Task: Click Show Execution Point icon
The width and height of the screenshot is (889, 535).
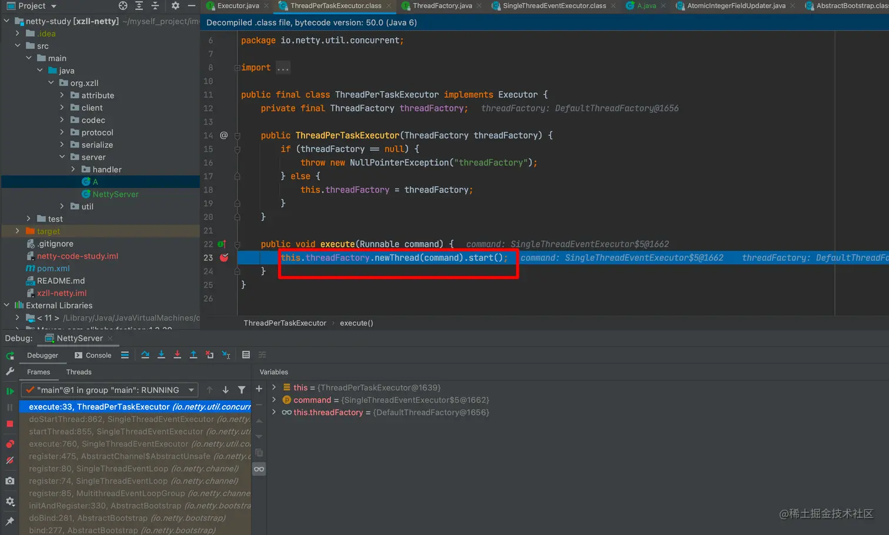Action: pos(125,355)
